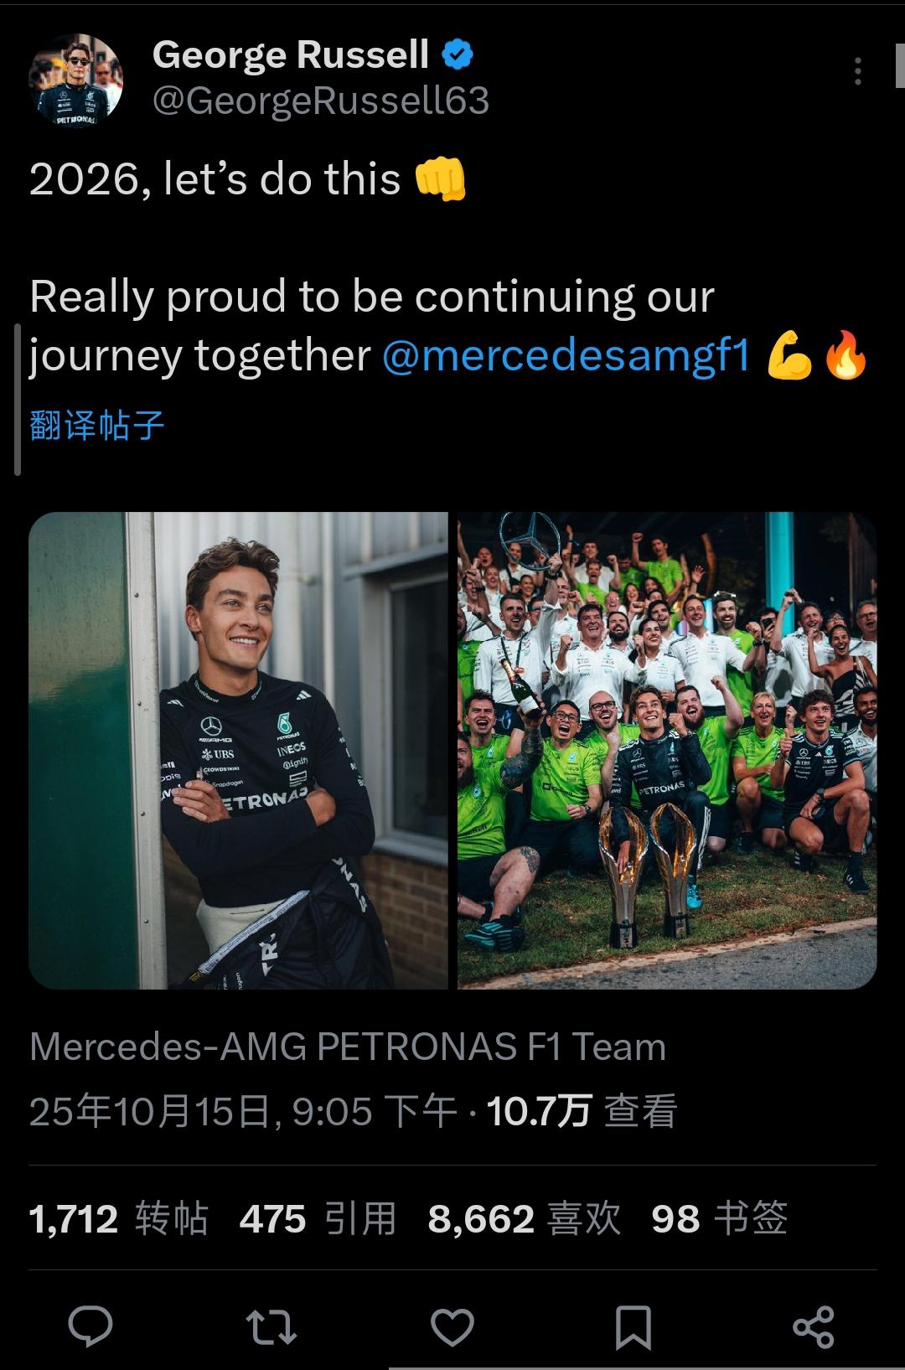The image size is (905, 1370).
Task: Open the share icon menu
Action: point(814,1327)
